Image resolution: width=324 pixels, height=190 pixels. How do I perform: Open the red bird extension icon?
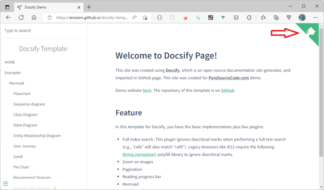(185, 17)
